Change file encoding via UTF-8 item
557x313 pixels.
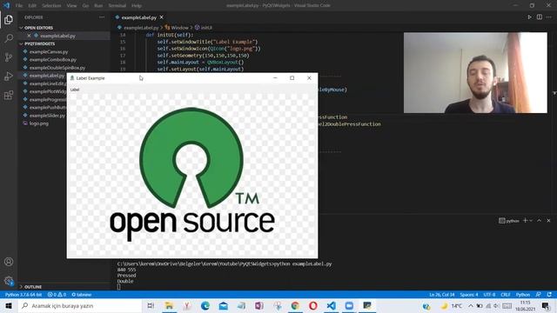click(x=489, y=295)
